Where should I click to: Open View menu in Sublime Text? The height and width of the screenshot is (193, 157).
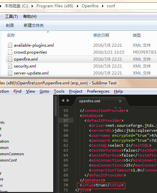tap(30, 91)
